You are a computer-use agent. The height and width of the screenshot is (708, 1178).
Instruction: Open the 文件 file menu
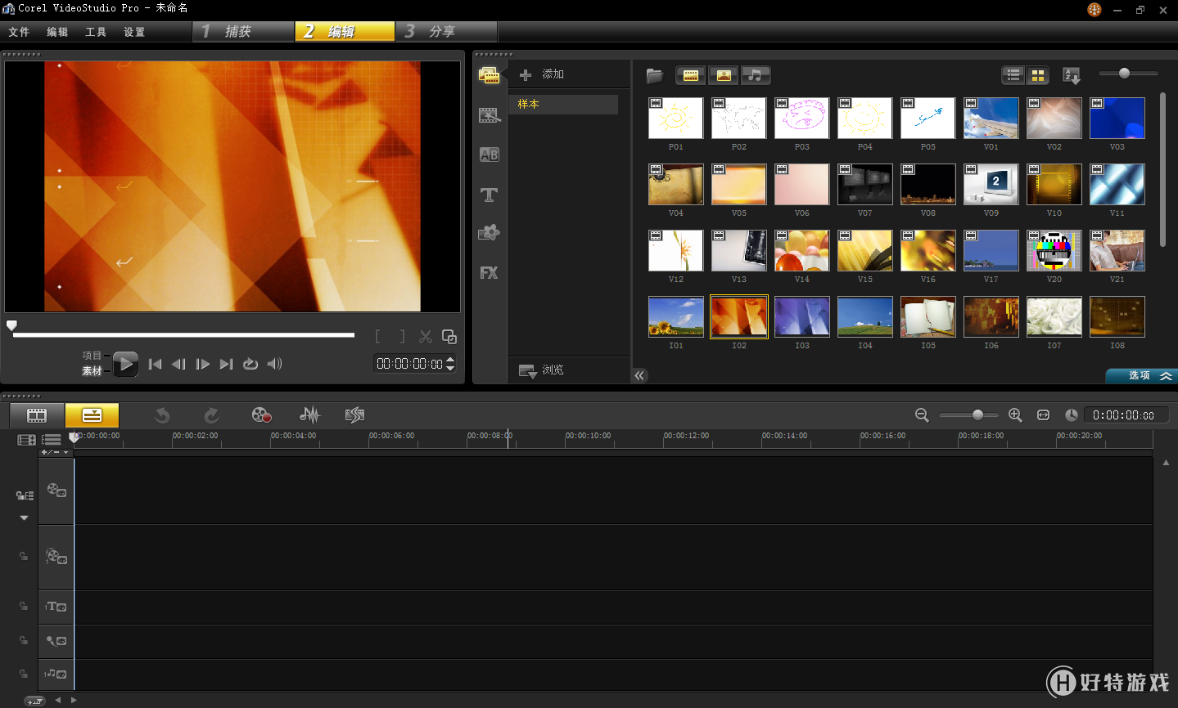19,32
